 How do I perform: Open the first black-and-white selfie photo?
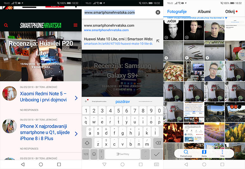pos(173,30)
